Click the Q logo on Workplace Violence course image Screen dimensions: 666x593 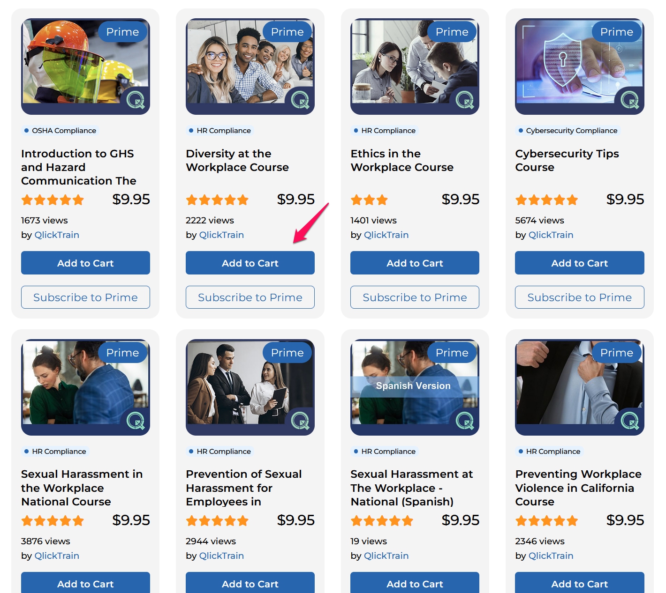(630, 420)
